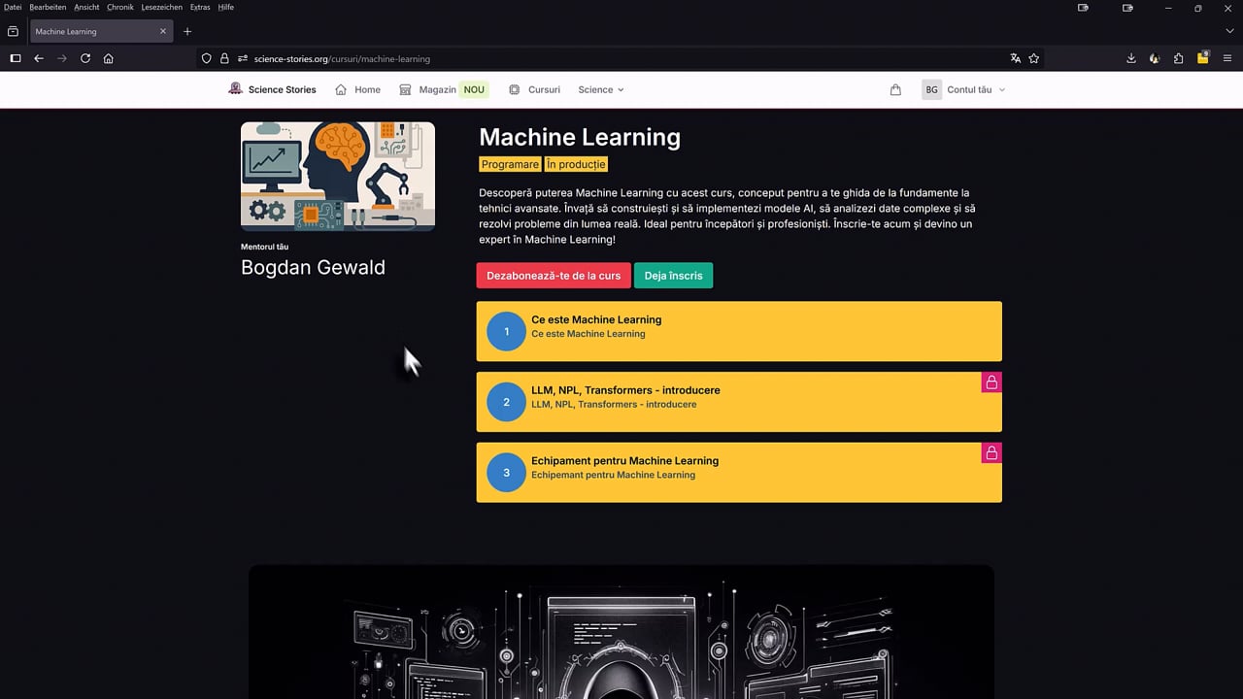Open the Datei menu
Viewport: 1243px width, 699px height.
(13, 7)
